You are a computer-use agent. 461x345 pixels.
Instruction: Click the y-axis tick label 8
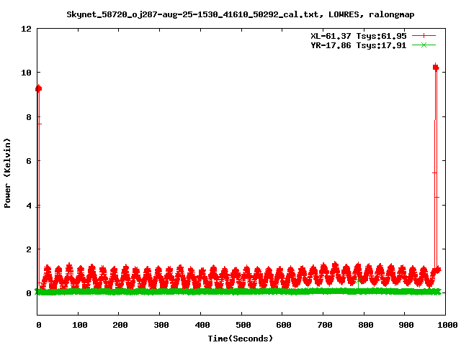click(29, 117)
